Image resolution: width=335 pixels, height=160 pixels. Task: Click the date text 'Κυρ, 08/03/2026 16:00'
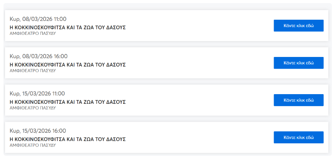pos(38,56)
